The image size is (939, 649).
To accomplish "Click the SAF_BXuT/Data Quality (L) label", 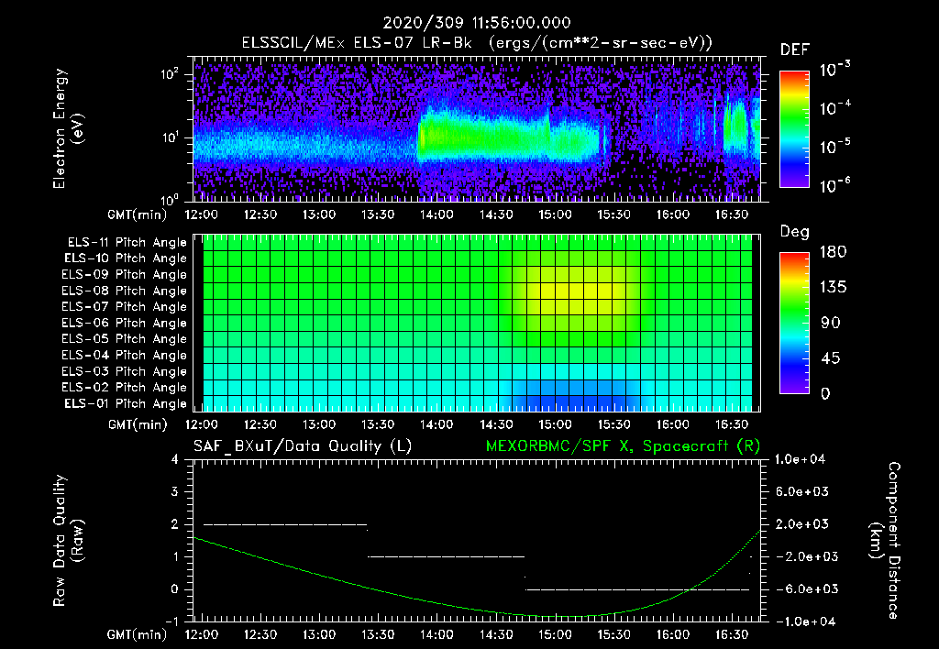I will [x=303, y=446].
